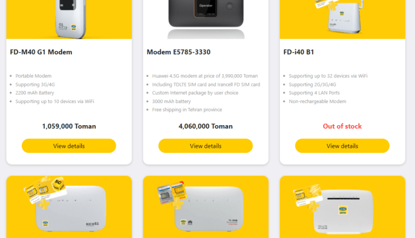Screen dimensions: 415x238
Task: Click the white portable G1 modem image
Action: click(x=69, y=19)
